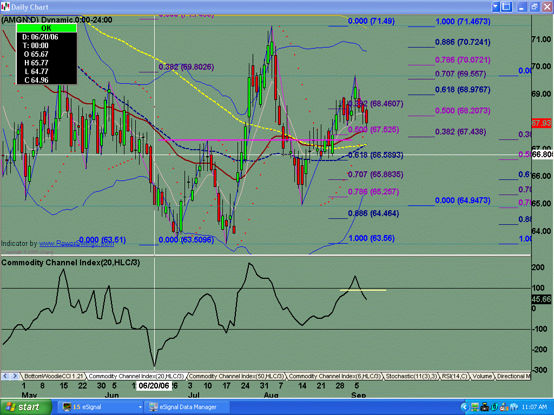Click the 0.707 (65.8835) retracement label
This screenshot has width=554, height=415.
point(375,175)
